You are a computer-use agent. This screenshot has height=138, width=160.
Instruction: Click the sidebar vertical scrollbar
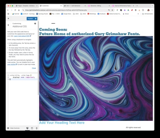(38, 58)
